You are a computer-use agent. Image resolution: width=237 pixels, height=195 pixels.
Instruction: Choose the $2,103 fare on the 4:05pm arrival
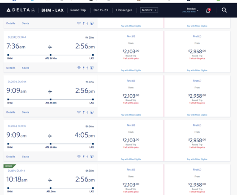131,141
